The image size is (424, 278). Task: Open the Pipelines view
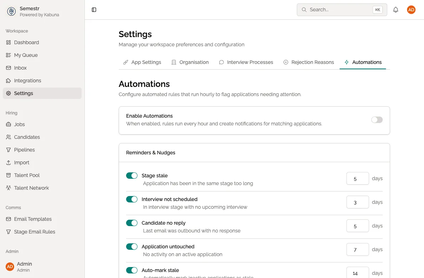pos(24,150)
